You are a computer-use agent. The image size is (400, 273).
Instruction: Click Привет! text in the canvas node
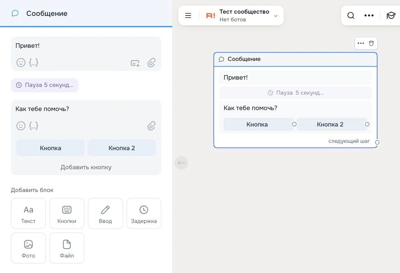tap(235, 77)
